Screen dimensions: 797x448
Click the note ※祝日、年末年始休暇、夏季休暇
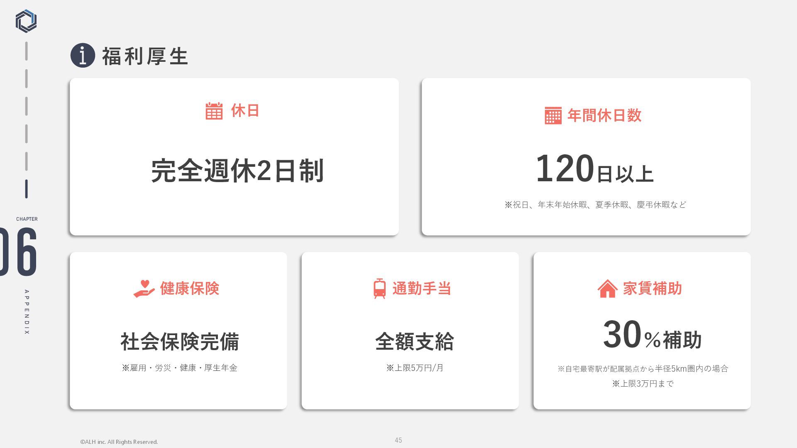[x=595, y=205]
